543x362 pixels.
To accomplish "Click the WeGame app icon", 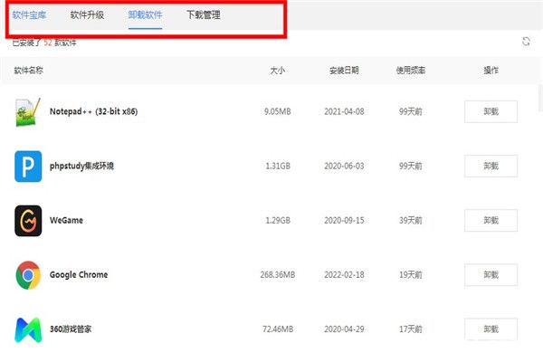I will (28, 221).
